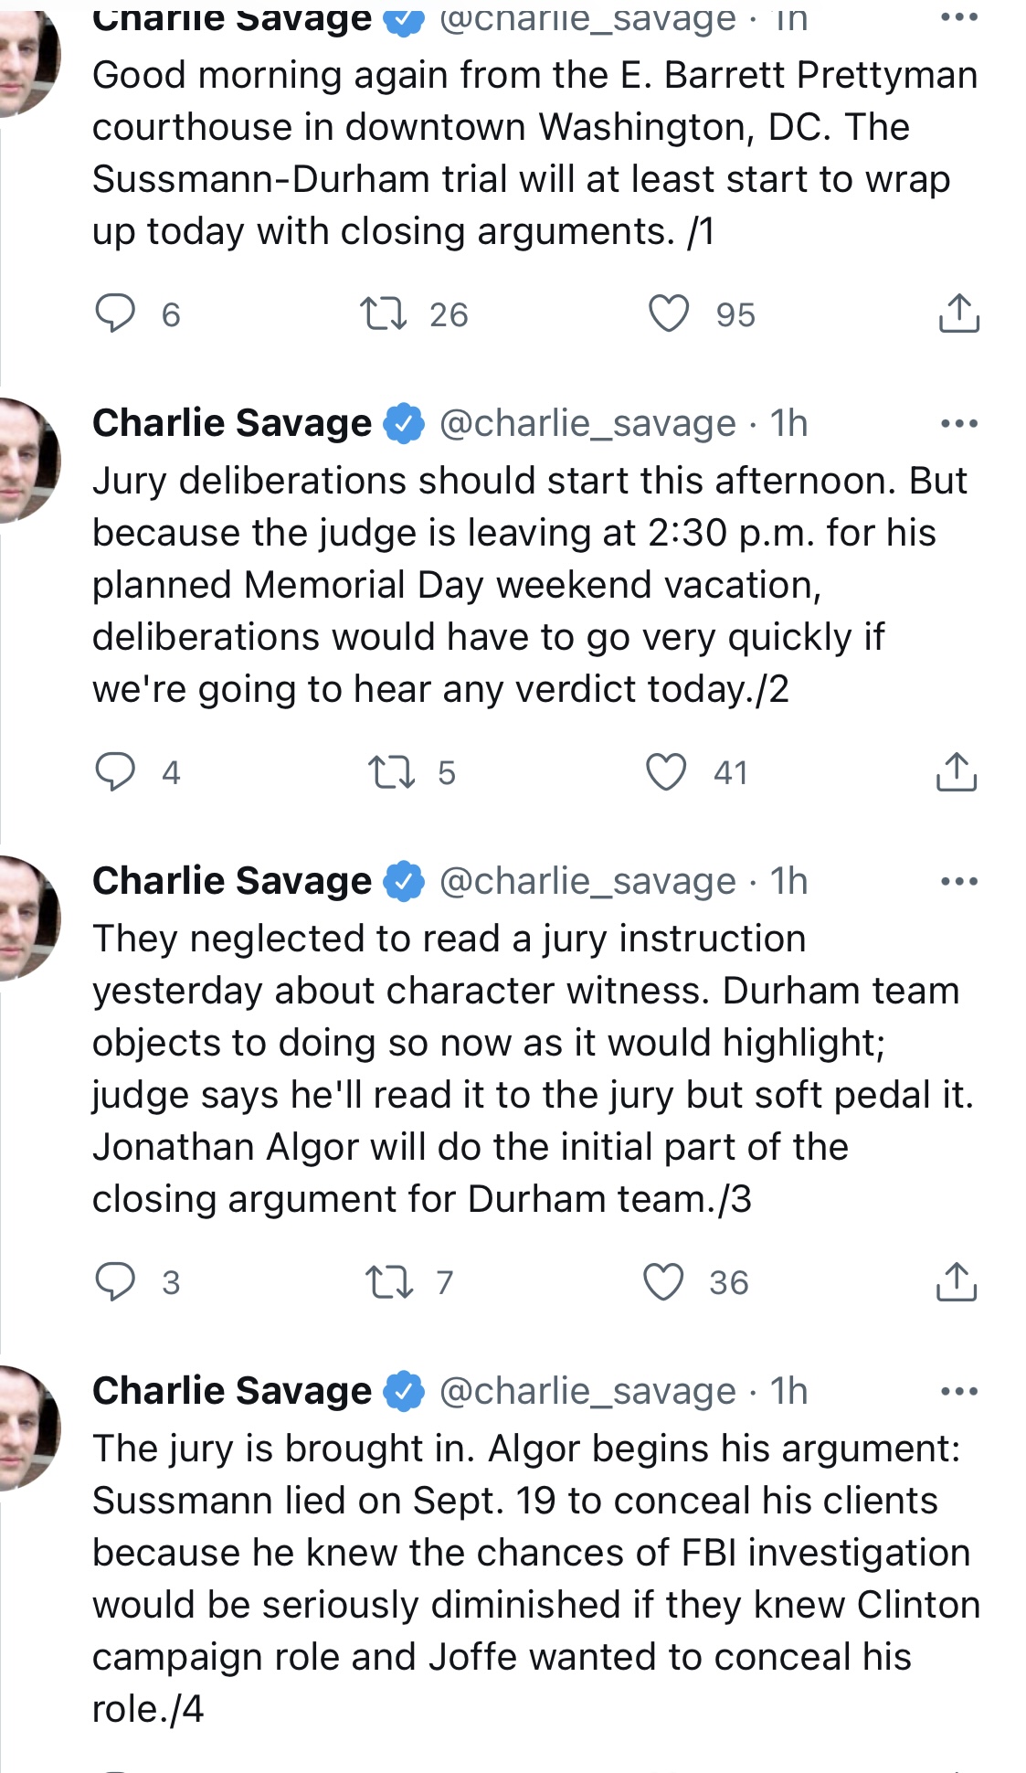Like the tweet ending with /1

pos(669,313)
